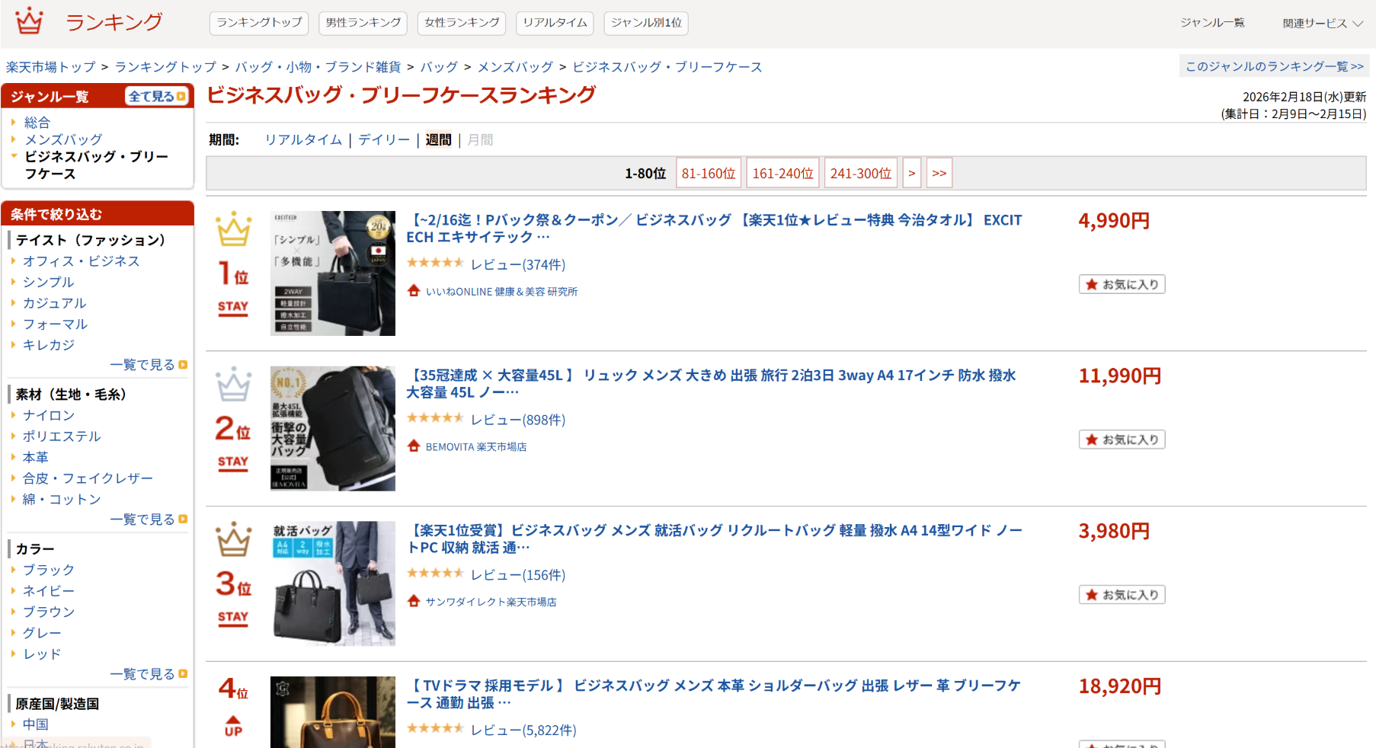1376x748 pixels.
Task: Open 男性ランキング tab
Action: click(363, 23)
